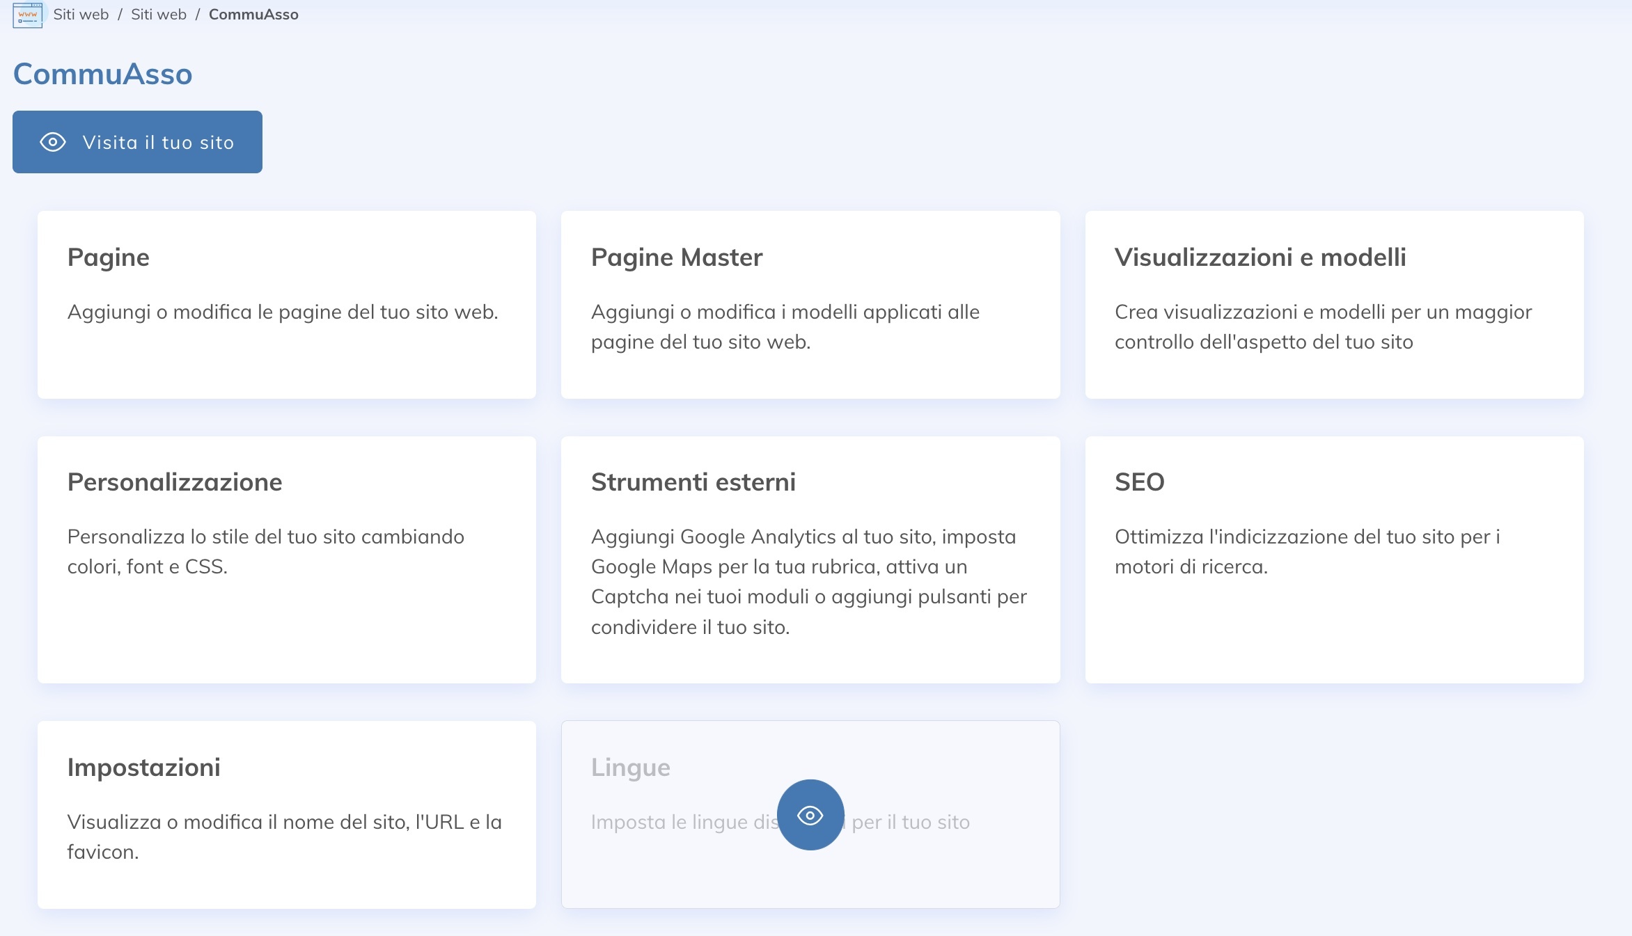Open Visualizzazioni e modelli card
Screen dimensions: 1632x936
pos(1334,305)
